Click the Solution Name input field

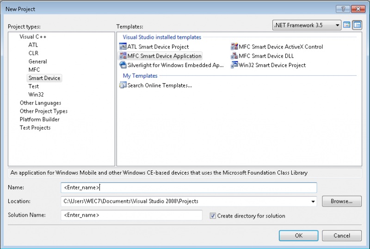[x=131, y=215]
